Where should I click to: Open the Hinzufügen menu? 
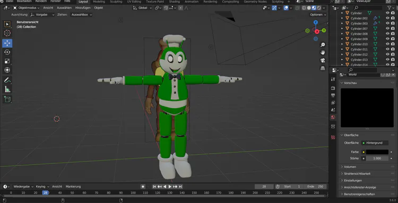coord(83,8)
